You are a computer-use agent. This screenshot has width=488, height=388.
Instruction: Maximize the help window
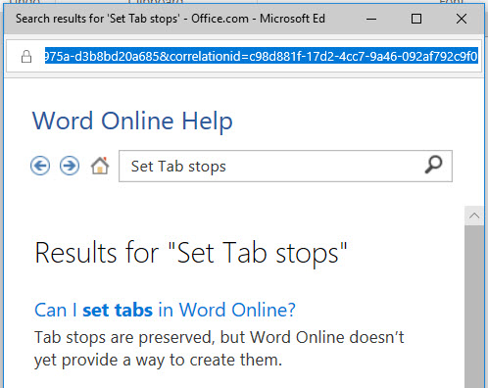[x=416, y=19]
